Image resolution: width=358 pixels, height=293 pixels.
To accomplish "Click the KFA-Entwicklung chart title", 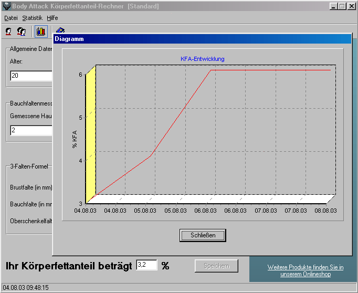I will click(202, 59).
